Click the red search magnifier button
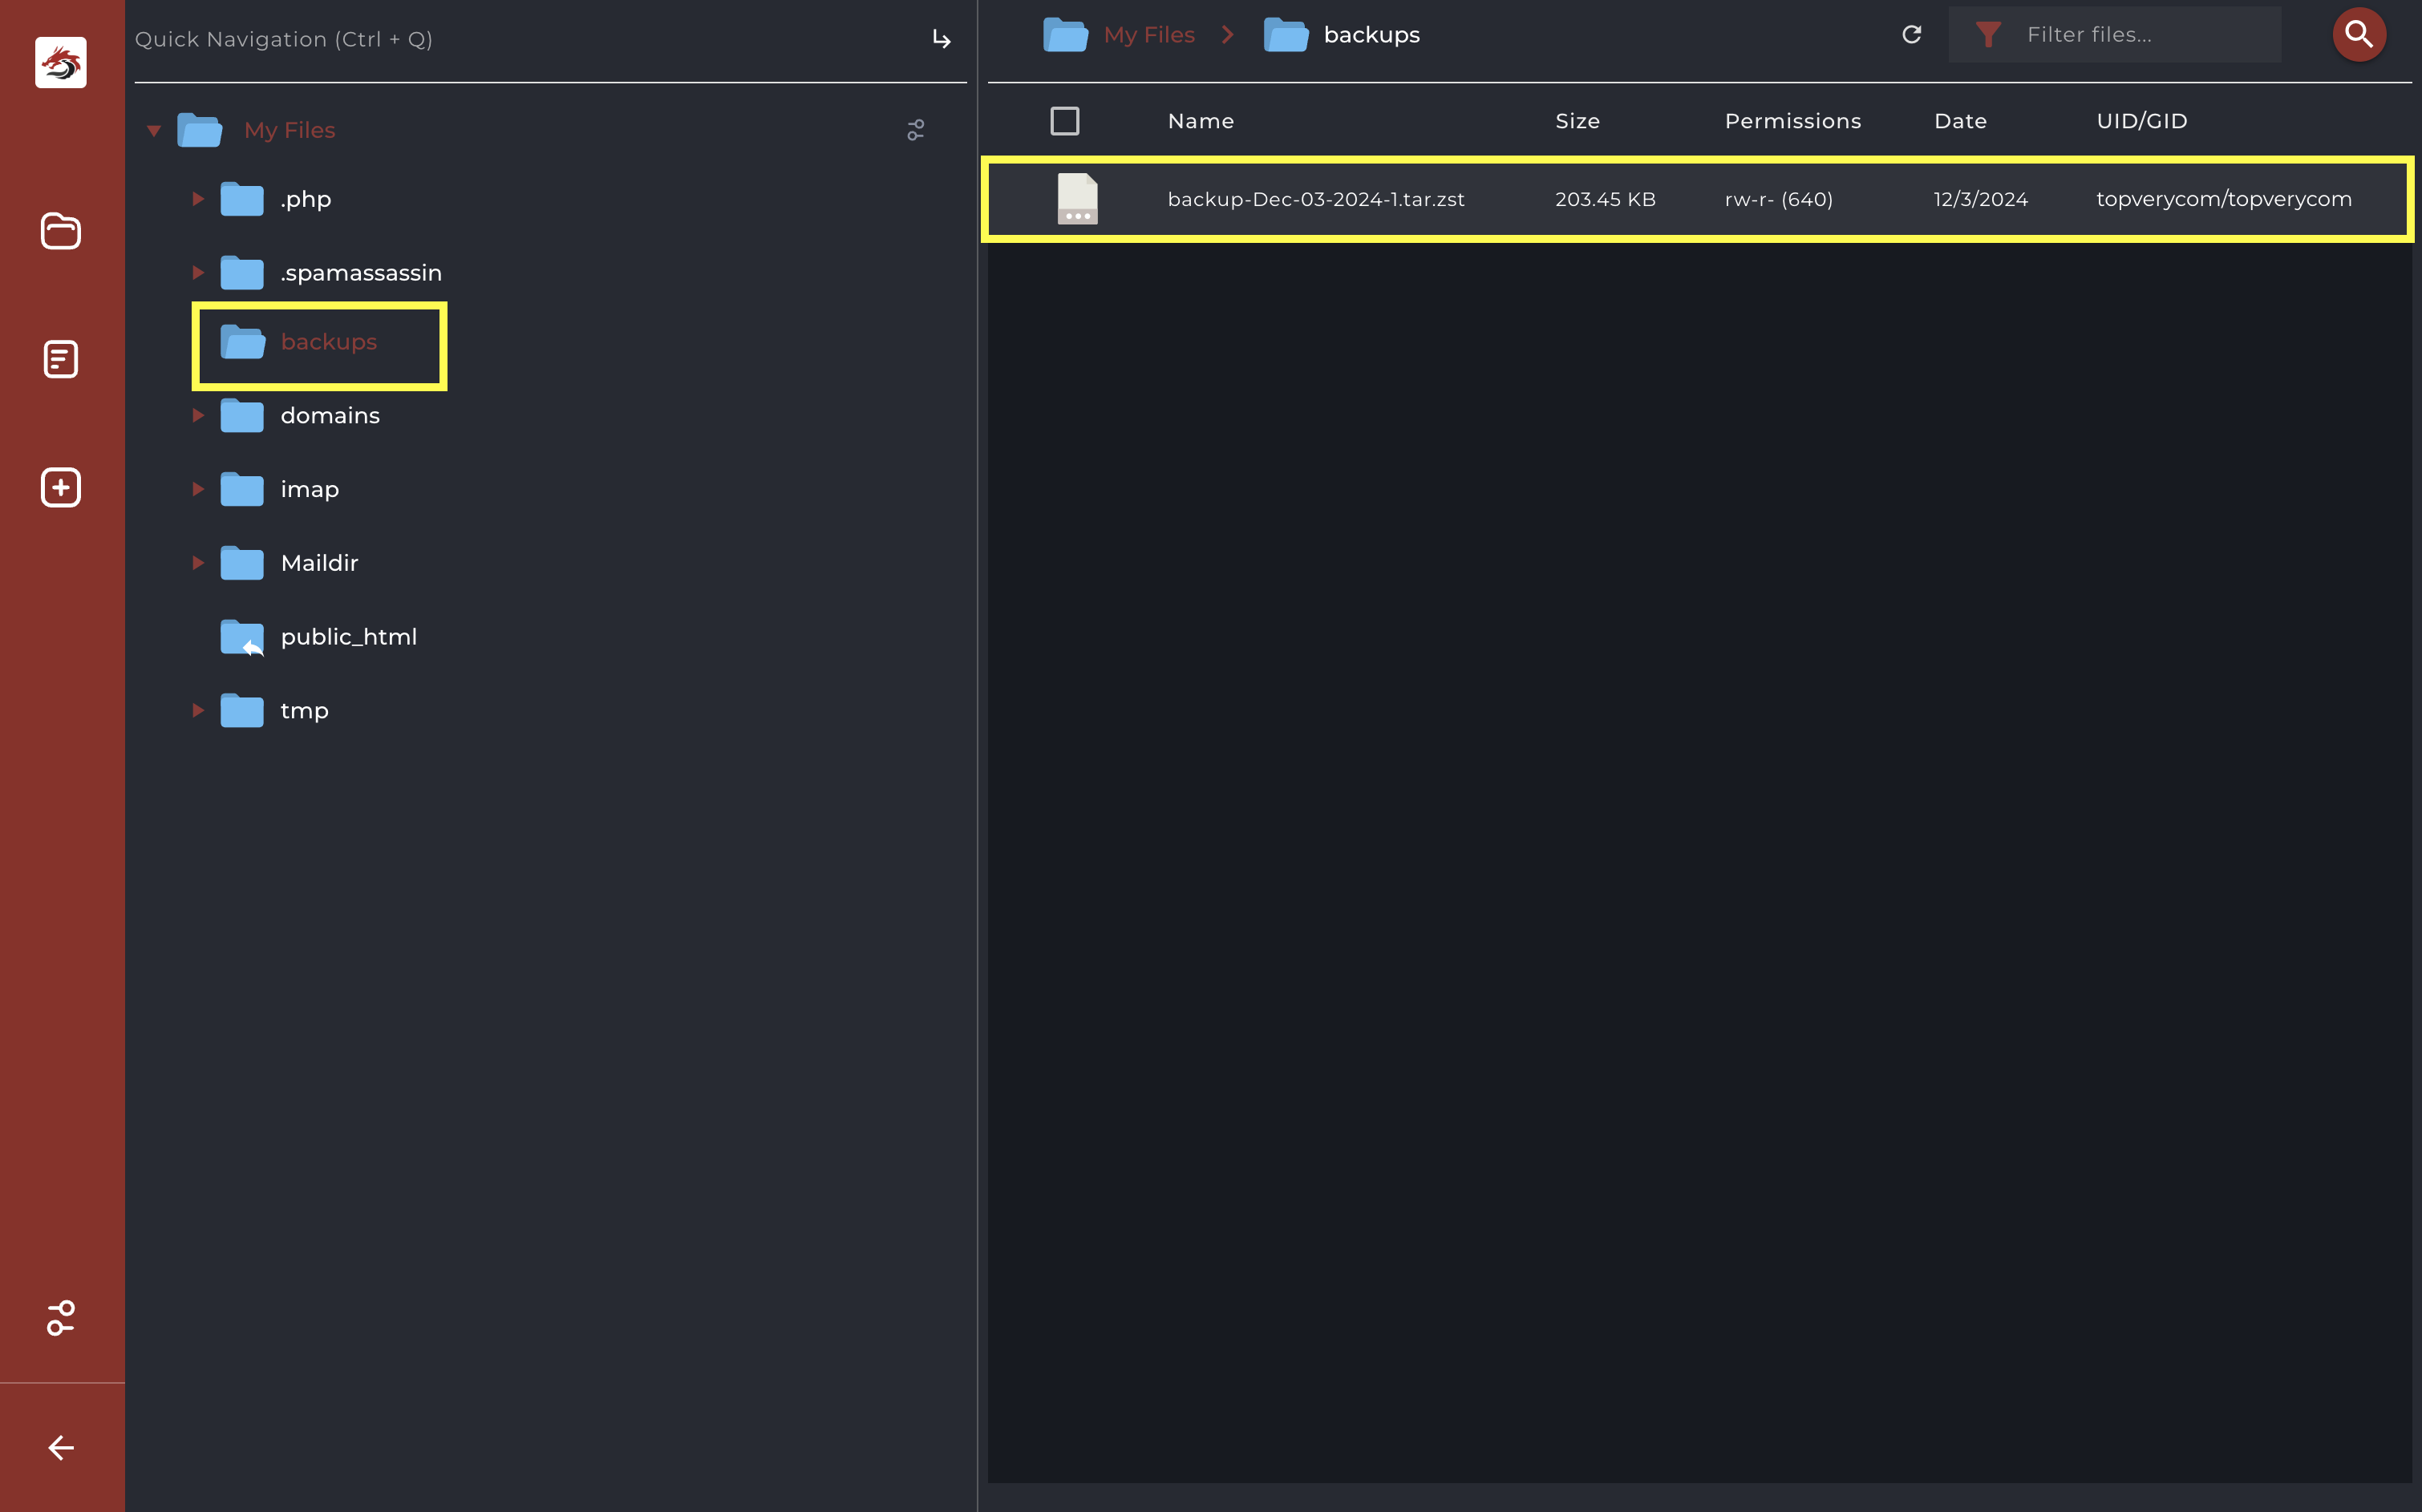This screenshot has height=1512, width=2422. coord(2358,35)
